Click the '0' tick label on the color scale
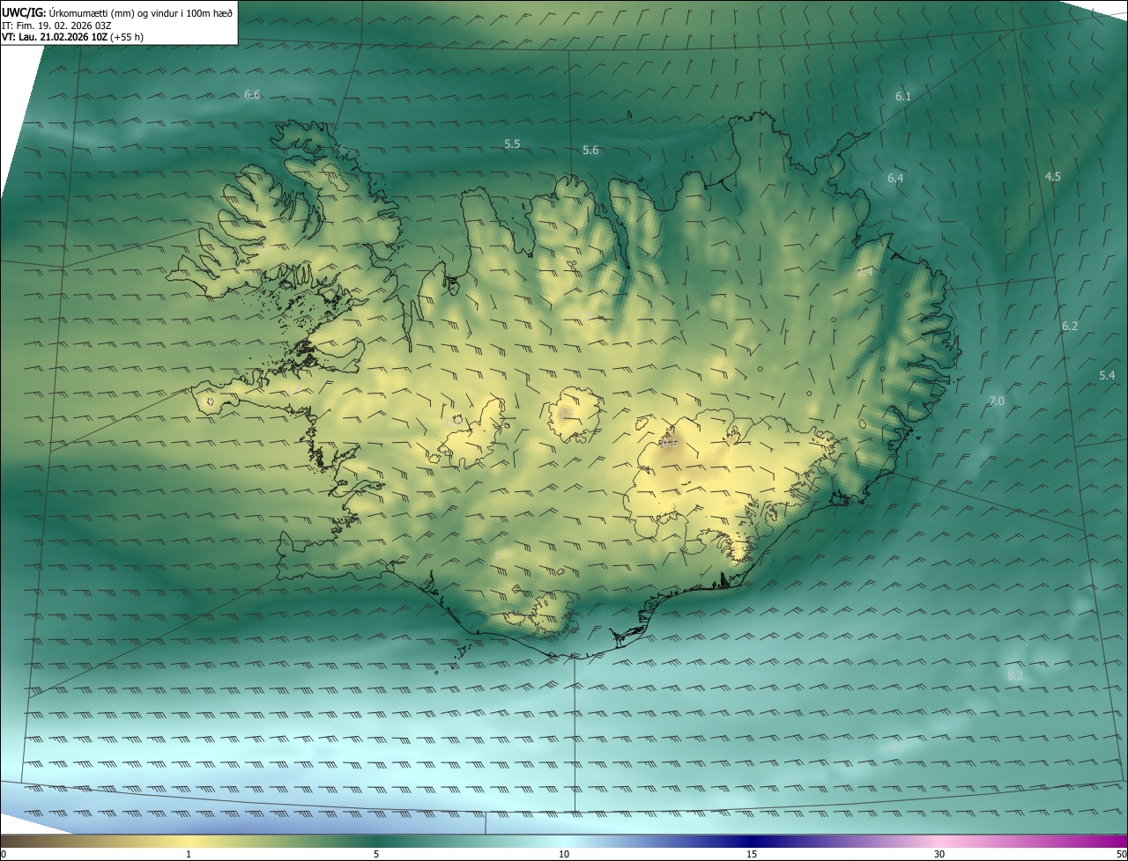This screenshot has height=861, width=1128. [x=4, y=855]
